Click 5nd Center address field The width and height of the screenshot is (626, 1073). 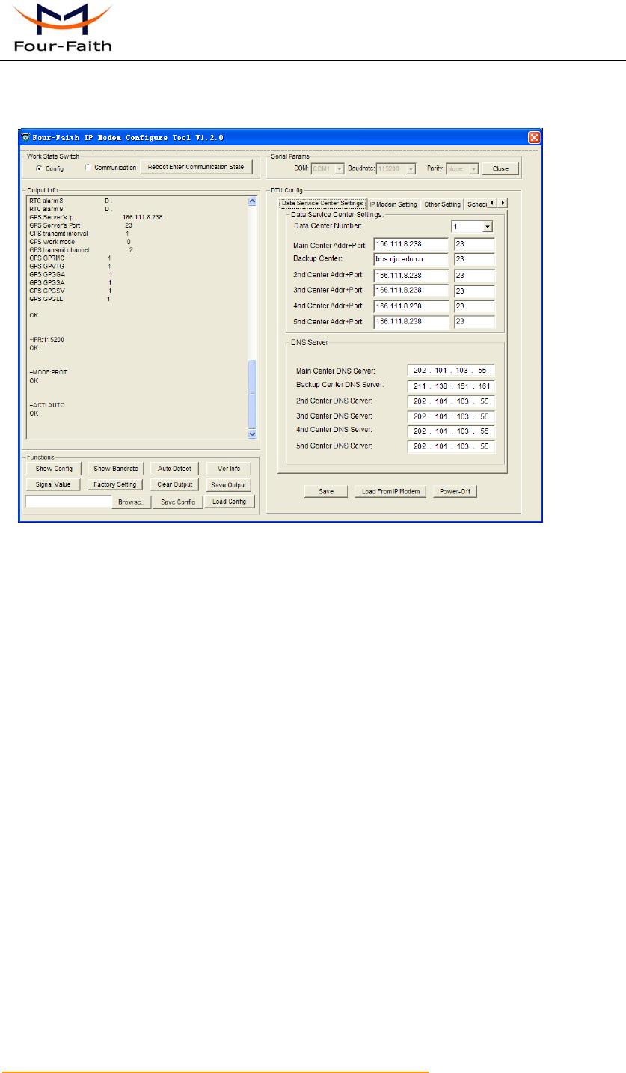(411, 322)
